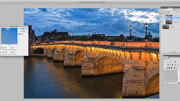Click the adjustment presets list scrollbar
The width and height of the screenshot is (180, 101).
tap(179, 76)
